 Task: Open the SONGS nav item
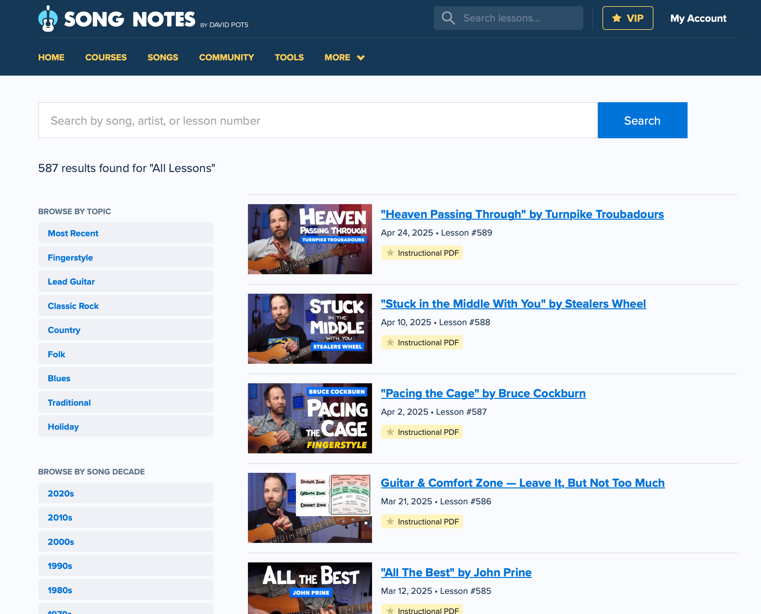pyautogui.click(x=163, y=57)
